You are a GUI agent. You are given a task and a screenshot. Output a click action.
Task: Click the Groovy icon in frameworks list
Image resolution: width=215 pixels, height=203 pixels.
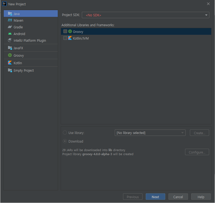[x=70, y=31]
